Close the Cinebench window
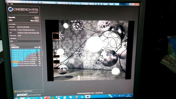176x99 pixels. (137, 4)
